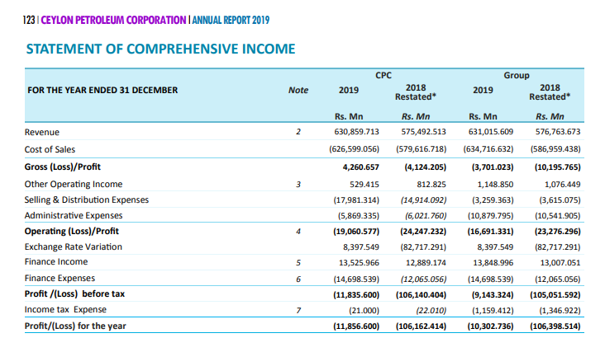Click the Annual Report 2019 header text
The width and height of the screenshot is (605, 338).
231,20
